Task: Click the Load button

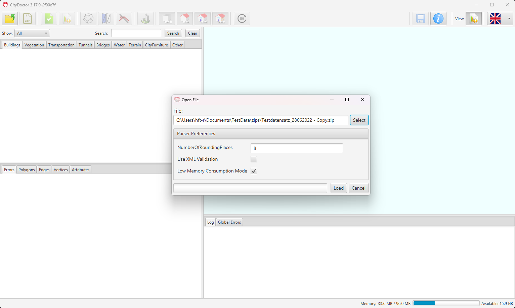Action: point(339,188)
